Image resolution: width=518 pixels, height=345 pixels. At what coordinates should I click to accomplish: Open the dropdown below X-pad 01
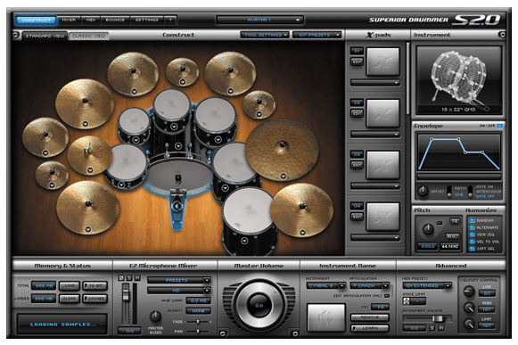[375, 83]
